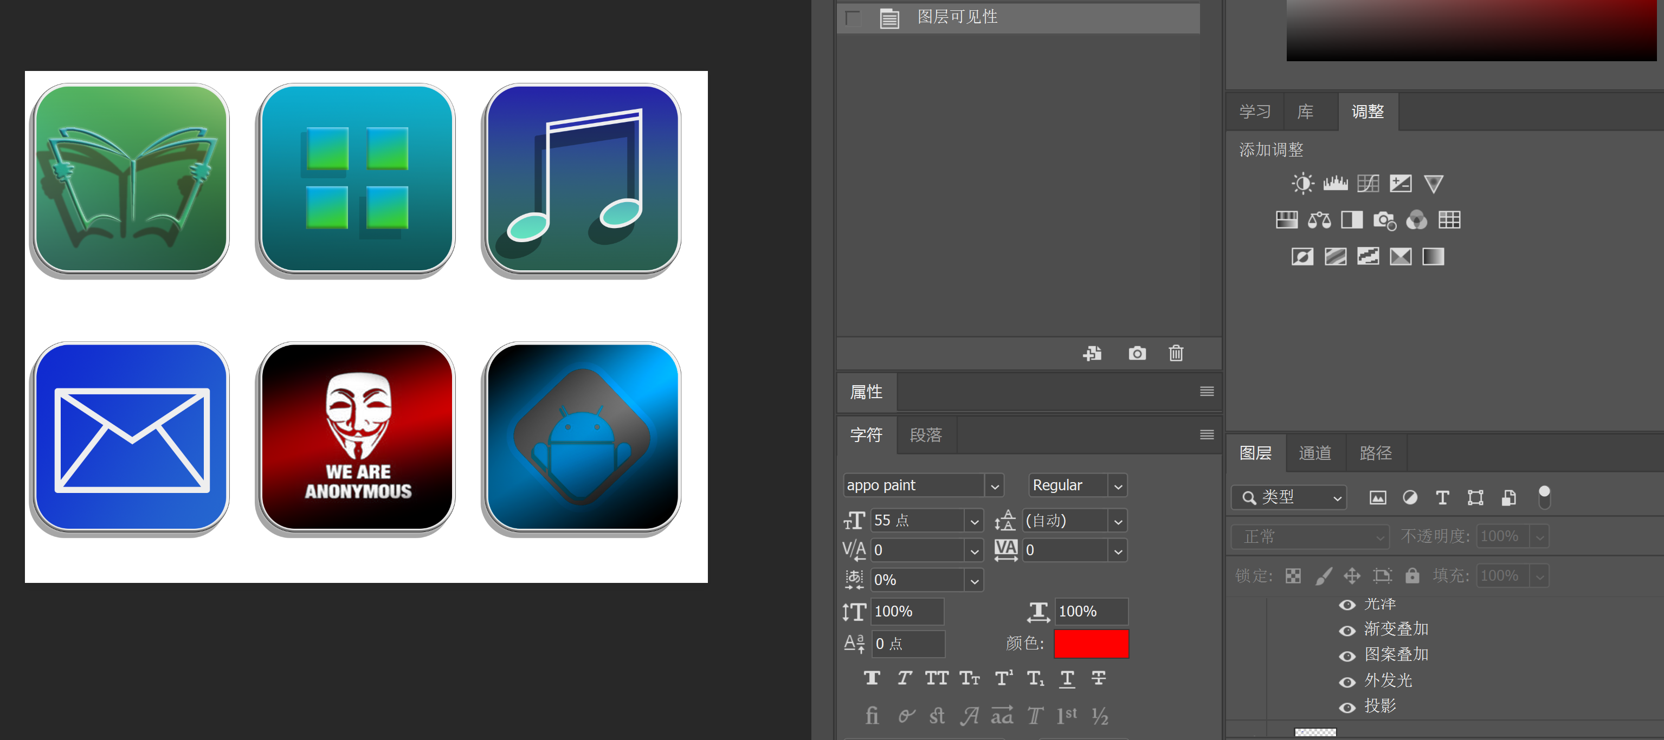
Task: Lock image pixels with brush icon
Action: click(1324, 576)
